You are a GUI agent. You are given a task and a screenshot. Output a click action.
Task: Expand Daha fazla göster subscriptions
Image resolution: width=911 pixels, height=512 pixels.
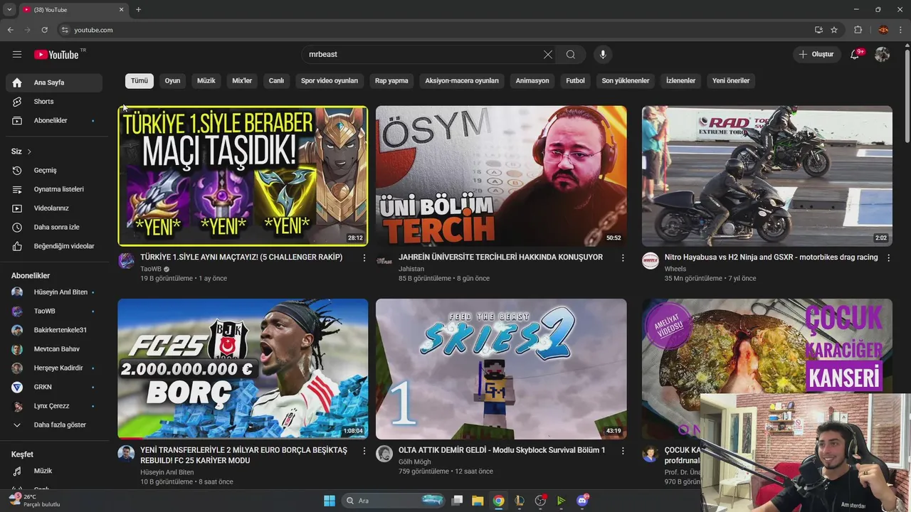pyautogui.click(x=54, y=425)
